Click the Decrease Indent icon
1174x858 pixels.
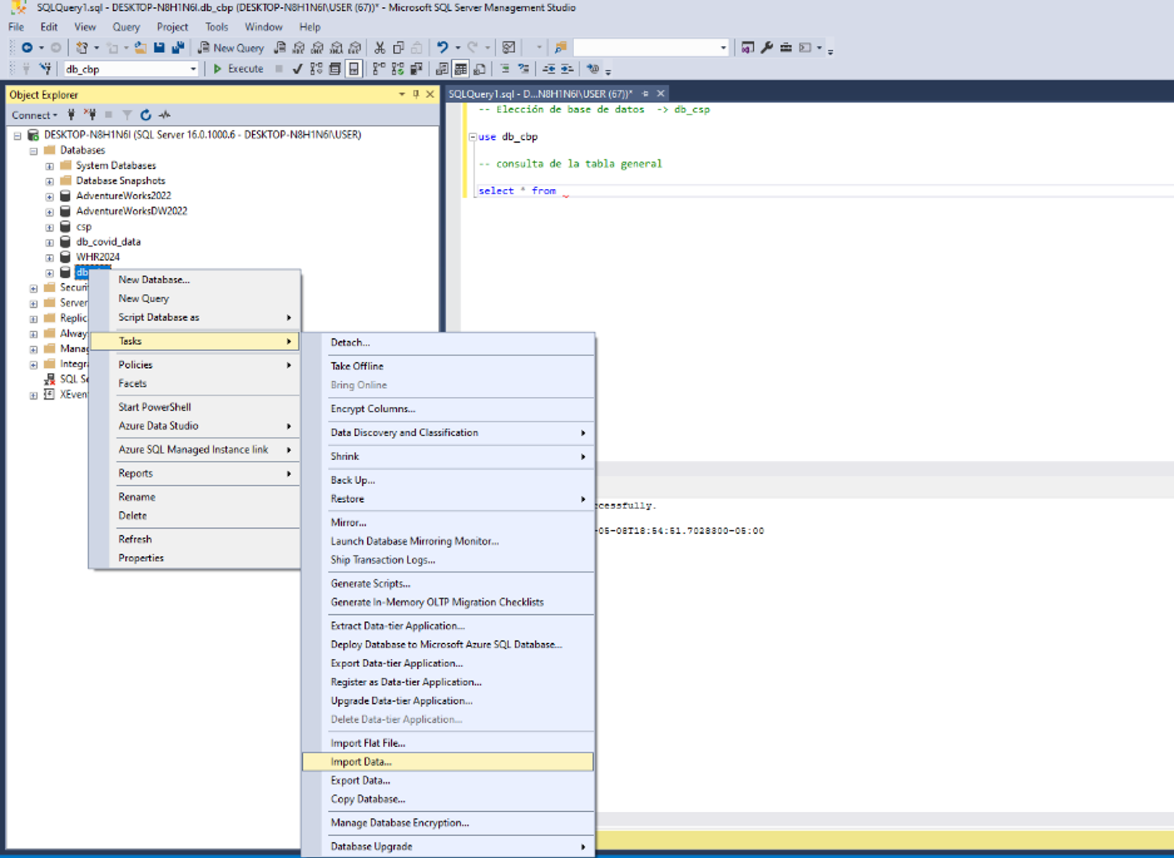pos(548,69)
